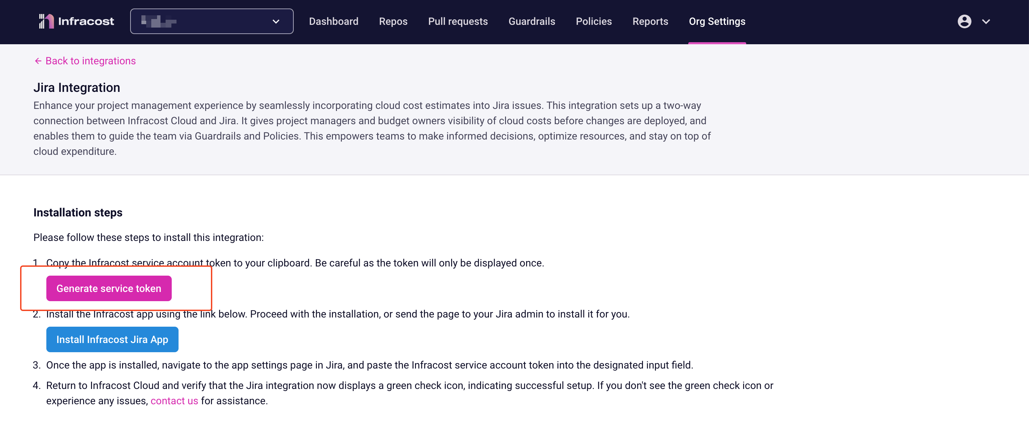Click the Installation steps heading
The width and height of the screenshot is (1029, 424).
[x=78, y=212]
